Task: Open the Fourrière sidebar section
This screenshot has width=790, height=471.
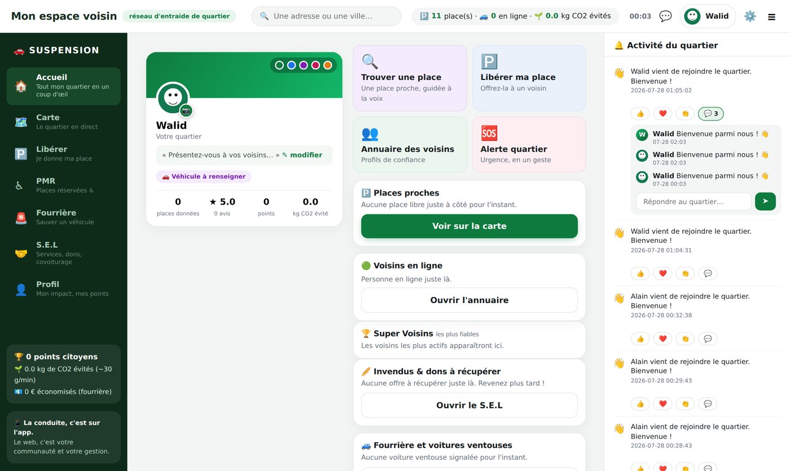Action: pyautogui.click(x=63, y=217)
